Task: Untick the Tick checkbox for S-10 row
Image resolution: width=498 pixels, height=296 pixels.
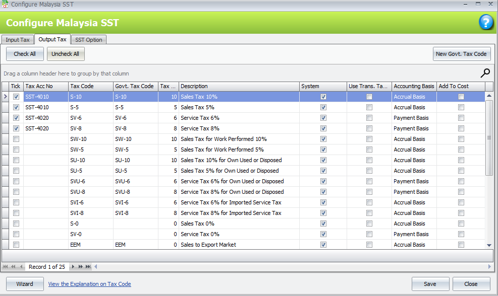Action: 16,97
